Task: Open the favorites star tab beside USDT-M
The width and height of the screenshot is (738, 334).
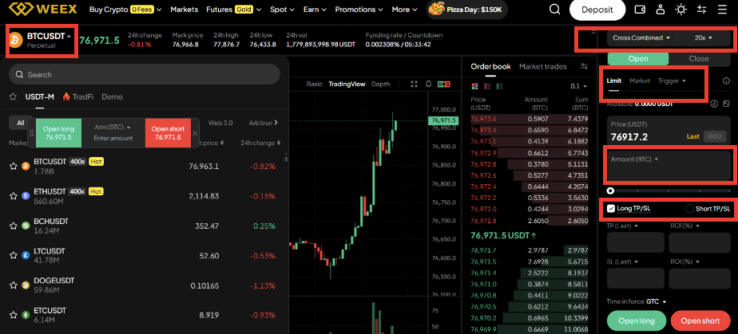Action: (x=13, y=96)
